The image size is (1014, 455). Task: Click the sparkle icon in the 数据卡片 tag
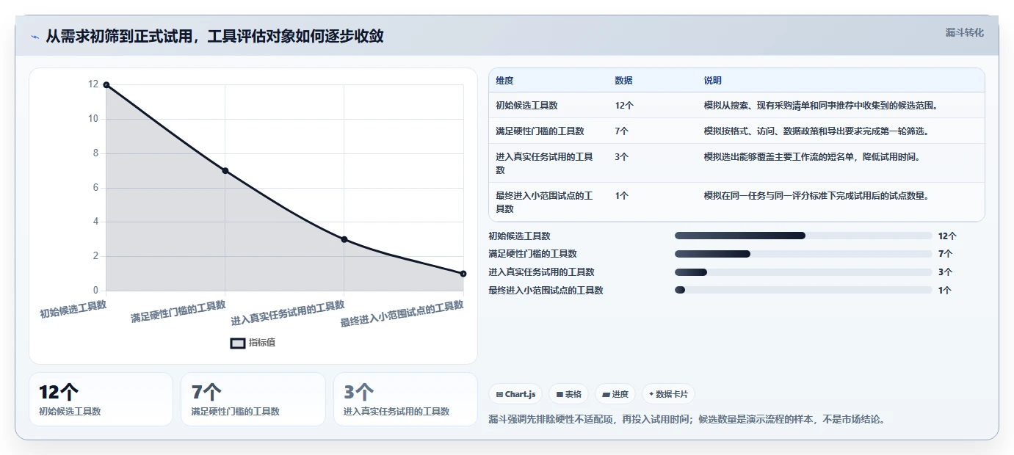[651, 395]
